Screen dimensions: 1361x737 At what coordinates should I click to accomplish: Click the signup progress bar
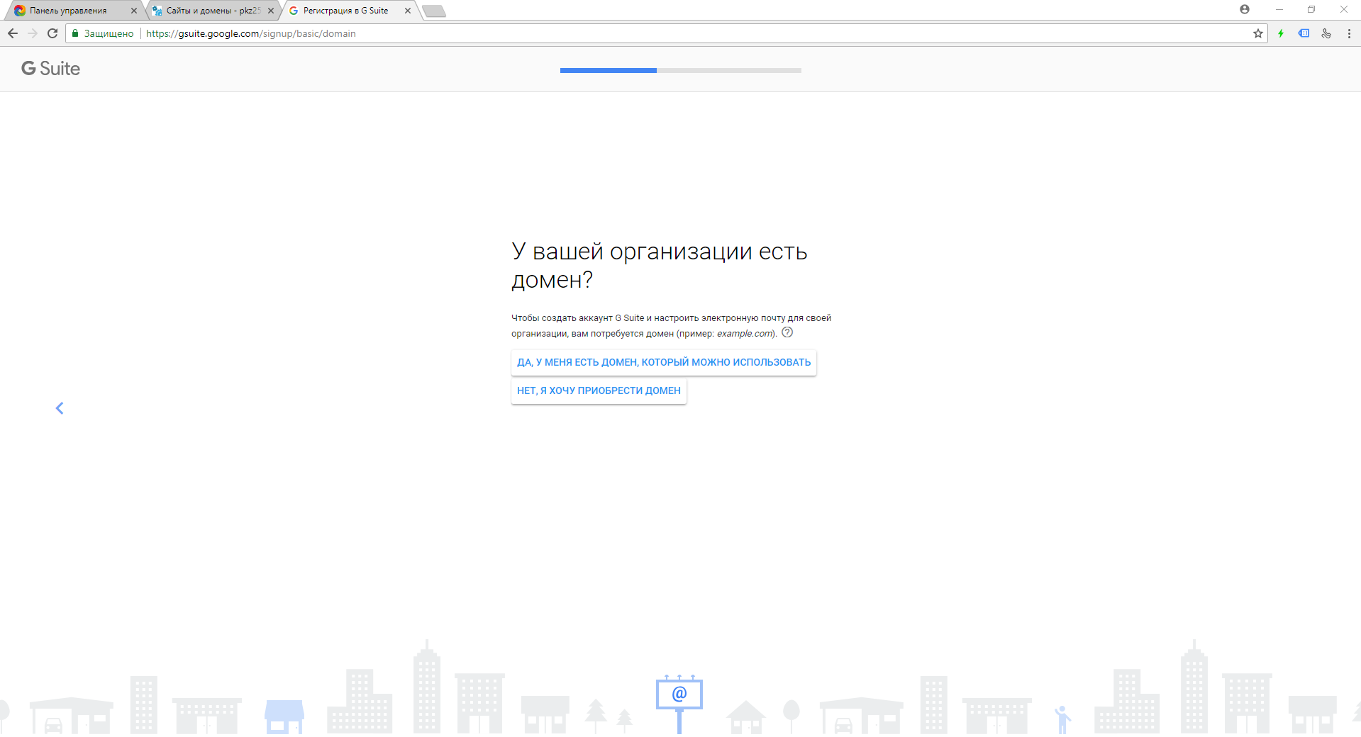click(x=681, y=70)
